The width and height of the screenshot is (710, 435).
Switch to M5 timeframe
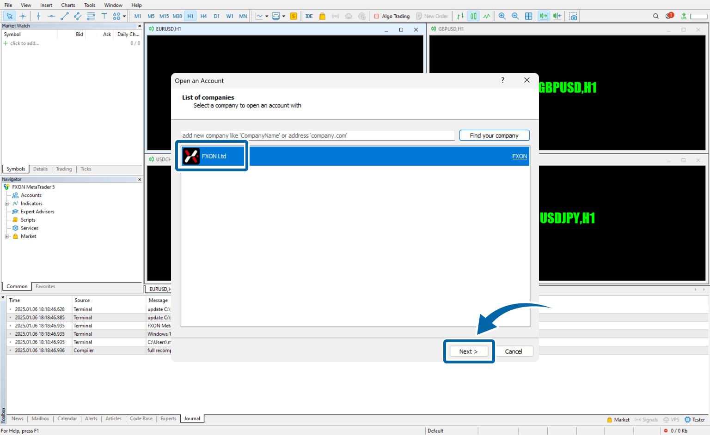coord(151,16)
